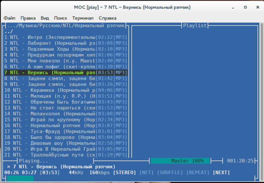Enable the [SHUFFLE] option
Viewport: 264px width, 183px height.
click(170, 172)
